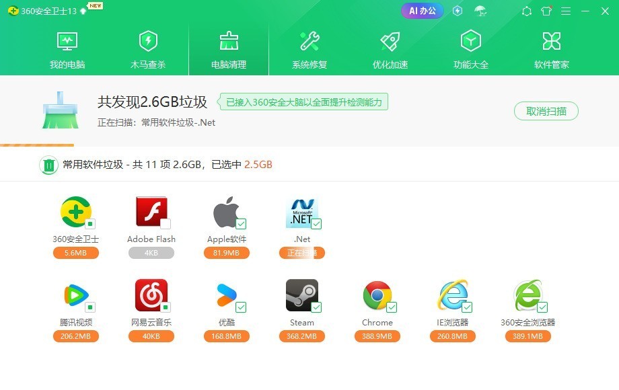Click the 取消扫描 button
The width and height of the screenshot is (619, 390).
[546, 110]
